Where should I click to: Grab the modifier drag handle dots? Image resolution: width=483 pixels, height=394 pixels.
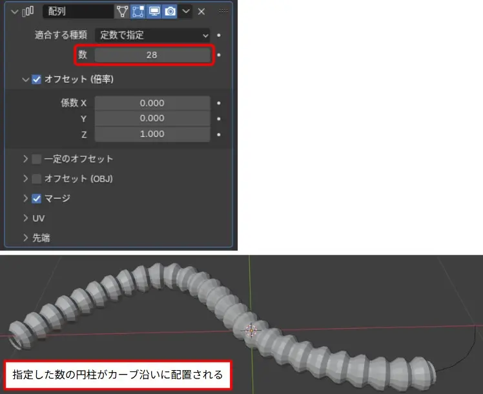[223, 11]
